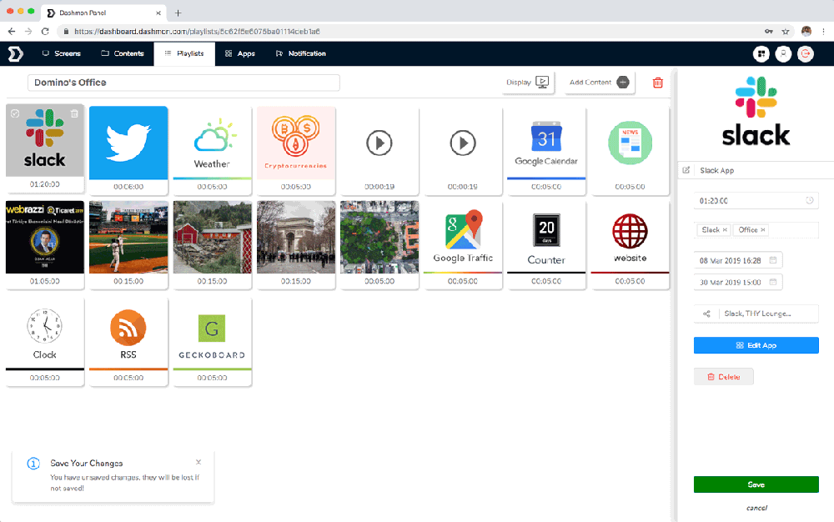This screenshot has height=522, width=834.
Task: Select the News app tile
Action: [630, 150]
